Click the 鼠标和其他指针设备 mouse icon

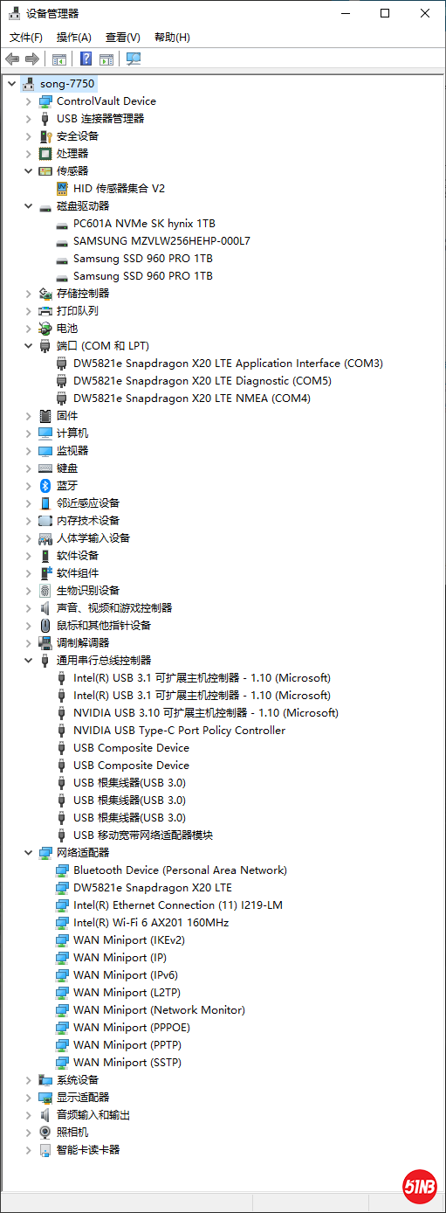point(45,626)
